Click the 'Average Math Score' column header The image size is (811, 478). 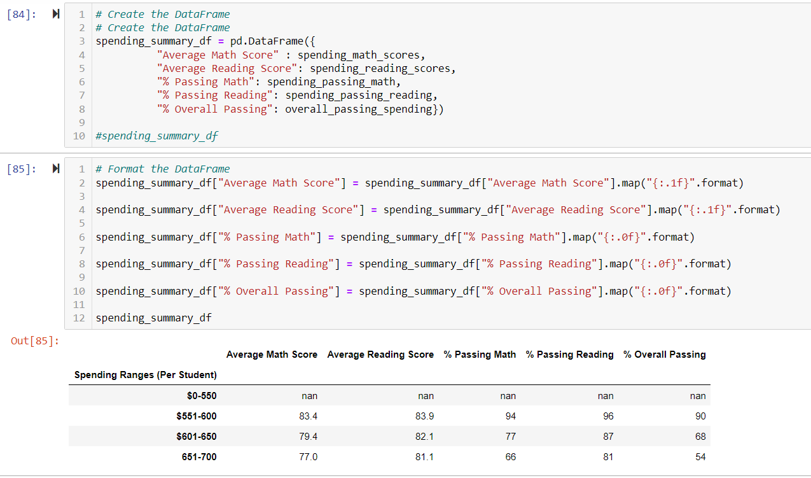[272, 355]
